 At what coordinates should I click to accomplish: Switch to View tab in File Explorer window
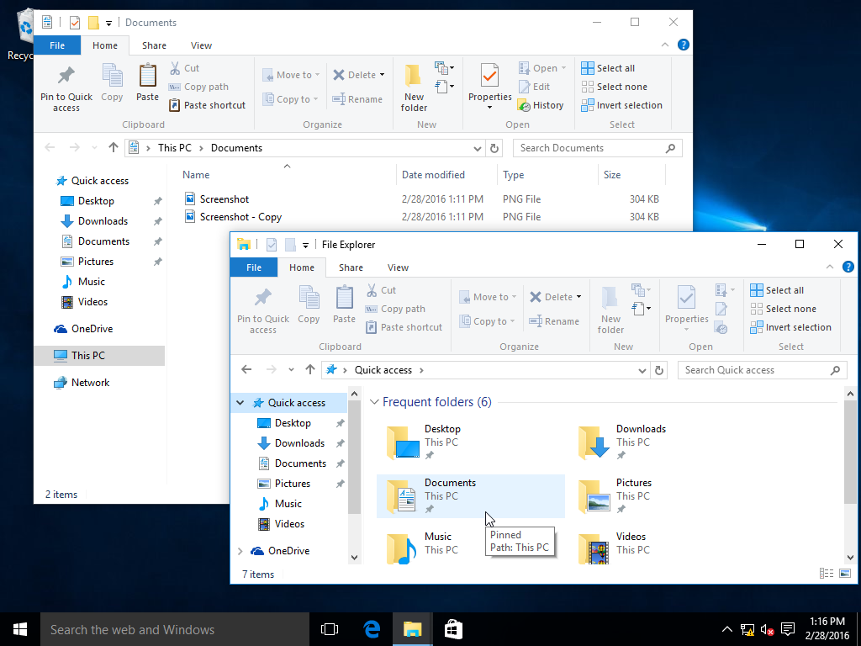point(398,267)
